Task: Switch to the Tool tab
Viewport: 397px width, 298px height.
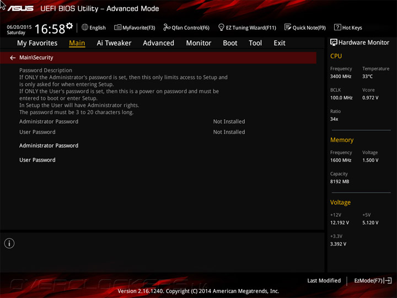Action: [255, 43]
